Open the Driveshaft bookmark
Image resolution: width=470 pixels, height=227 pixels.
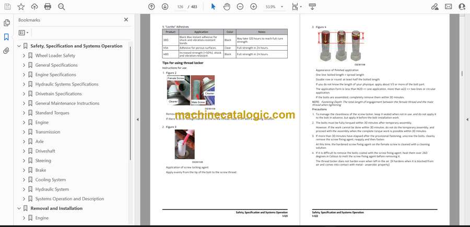45,151
